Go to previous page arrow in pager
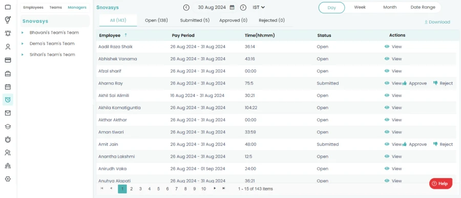 111,188
